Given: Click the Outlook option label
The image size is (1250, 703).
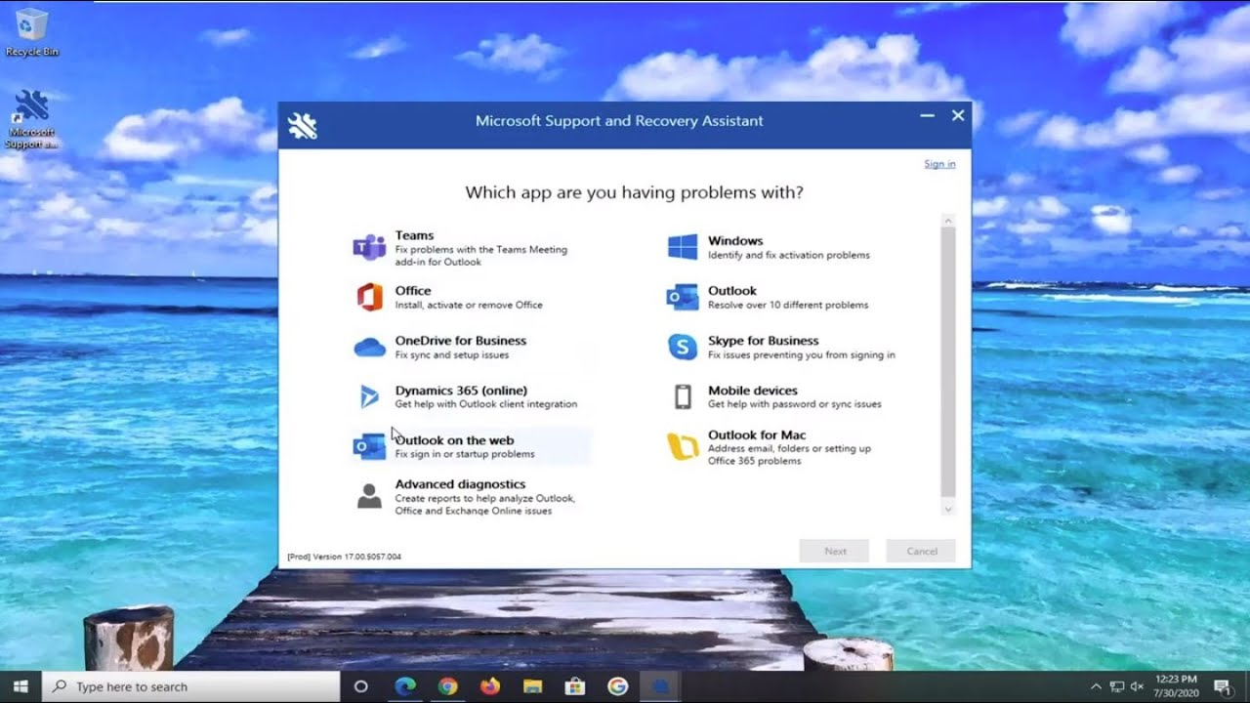Looking at the screenshot, I should pyautogui.click(x=731, y=291).
